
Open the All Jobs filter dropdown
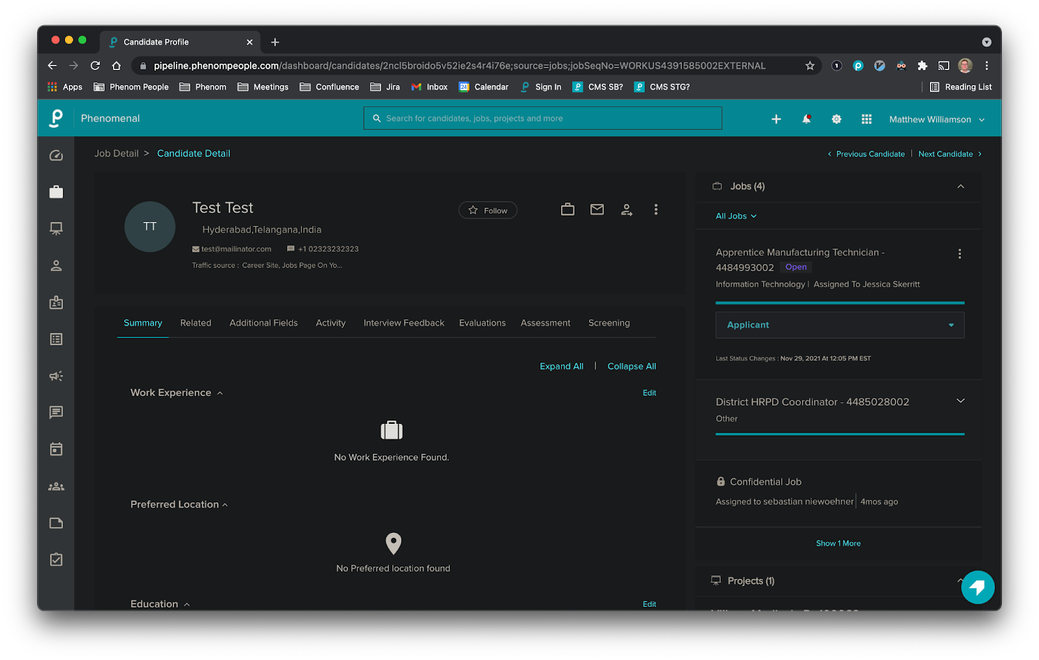click(736, 216)
